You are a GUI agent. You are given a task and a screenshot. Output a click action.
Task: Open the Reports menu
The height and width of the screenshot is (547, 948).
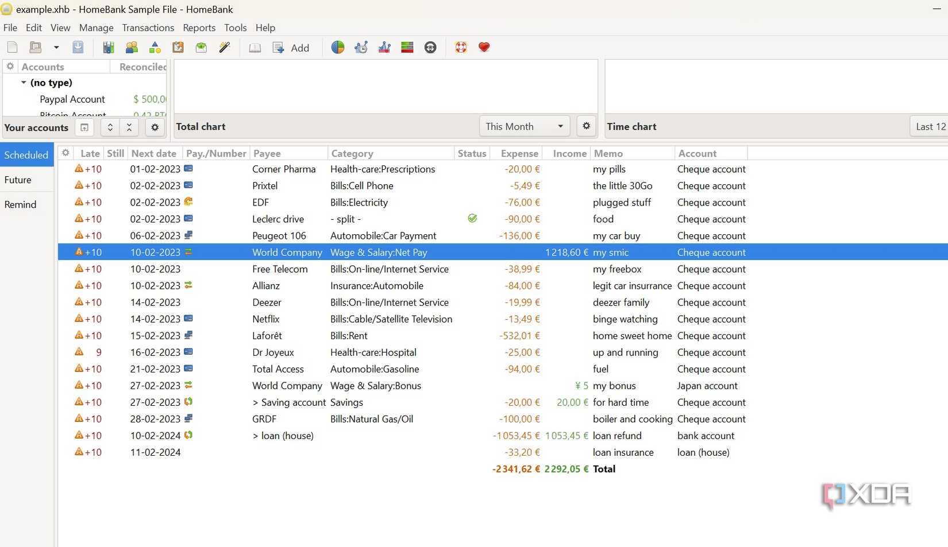pyautogui.click(x=199, y=28)
